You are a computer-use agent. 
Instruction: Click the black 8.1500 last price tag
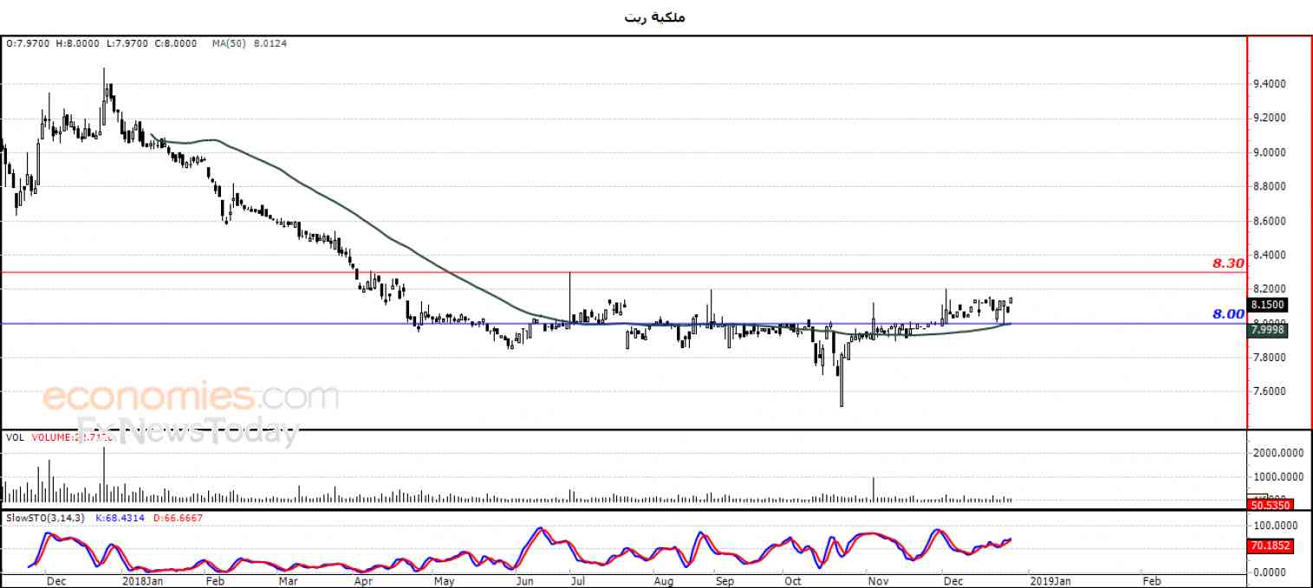tap(1269, 305)
